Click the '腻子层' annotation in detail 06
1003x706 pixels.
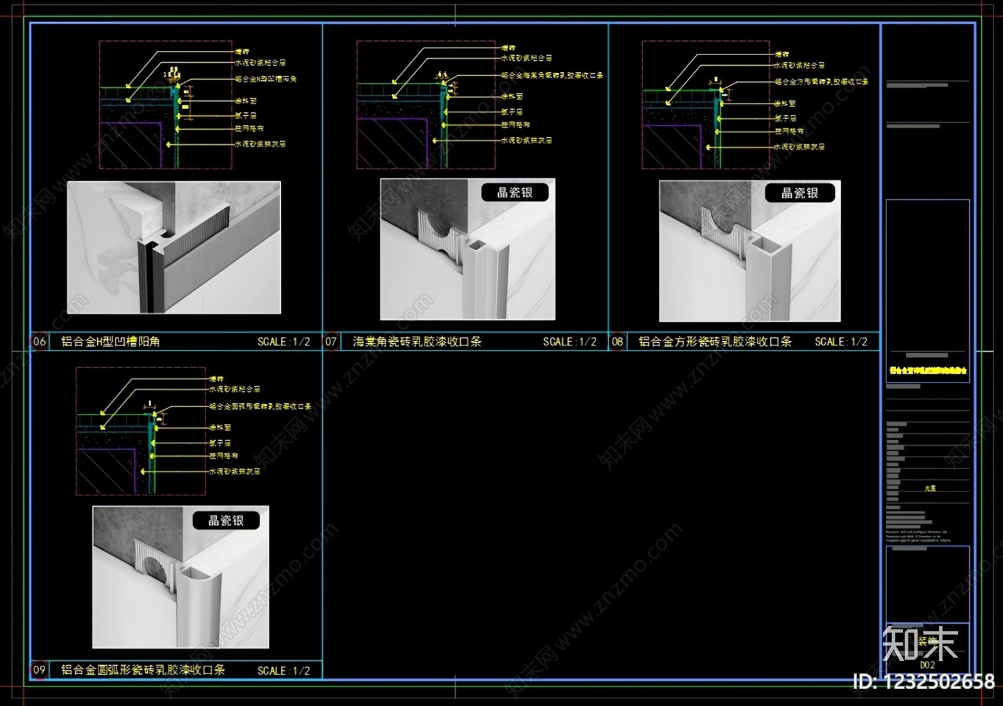tap(246, 115)
